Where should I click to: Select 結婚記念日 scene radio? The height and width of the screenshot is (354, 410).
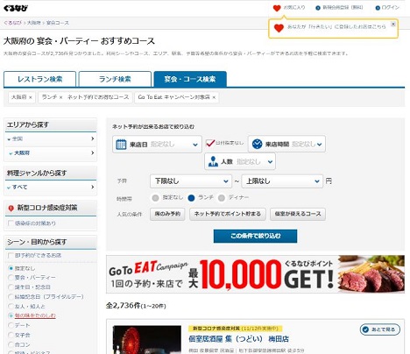click(11, 297)
